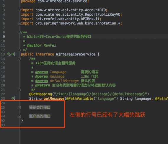
Task: Click the @GetMapping annotation
Action: [x=41, y=94]
